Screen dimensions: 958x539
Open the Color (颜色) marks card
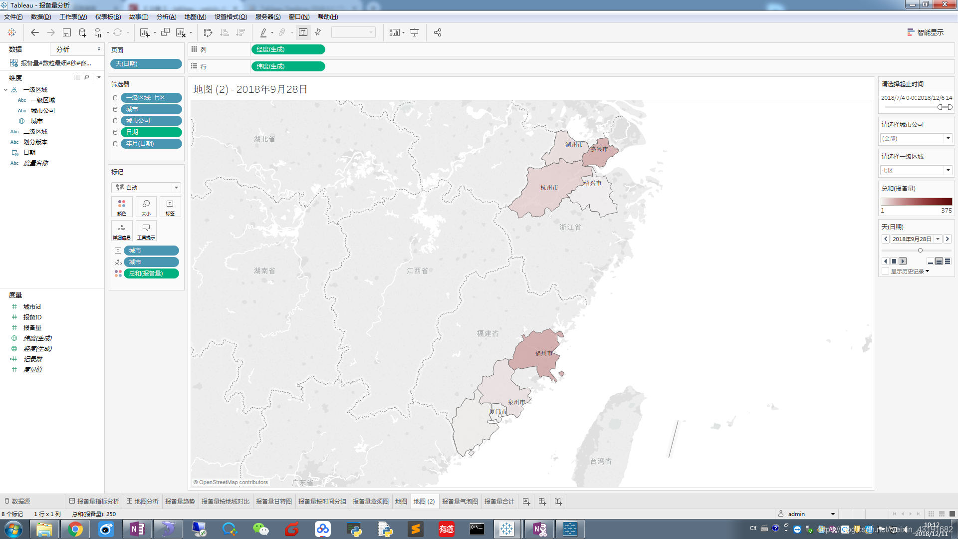coord(122,207)
